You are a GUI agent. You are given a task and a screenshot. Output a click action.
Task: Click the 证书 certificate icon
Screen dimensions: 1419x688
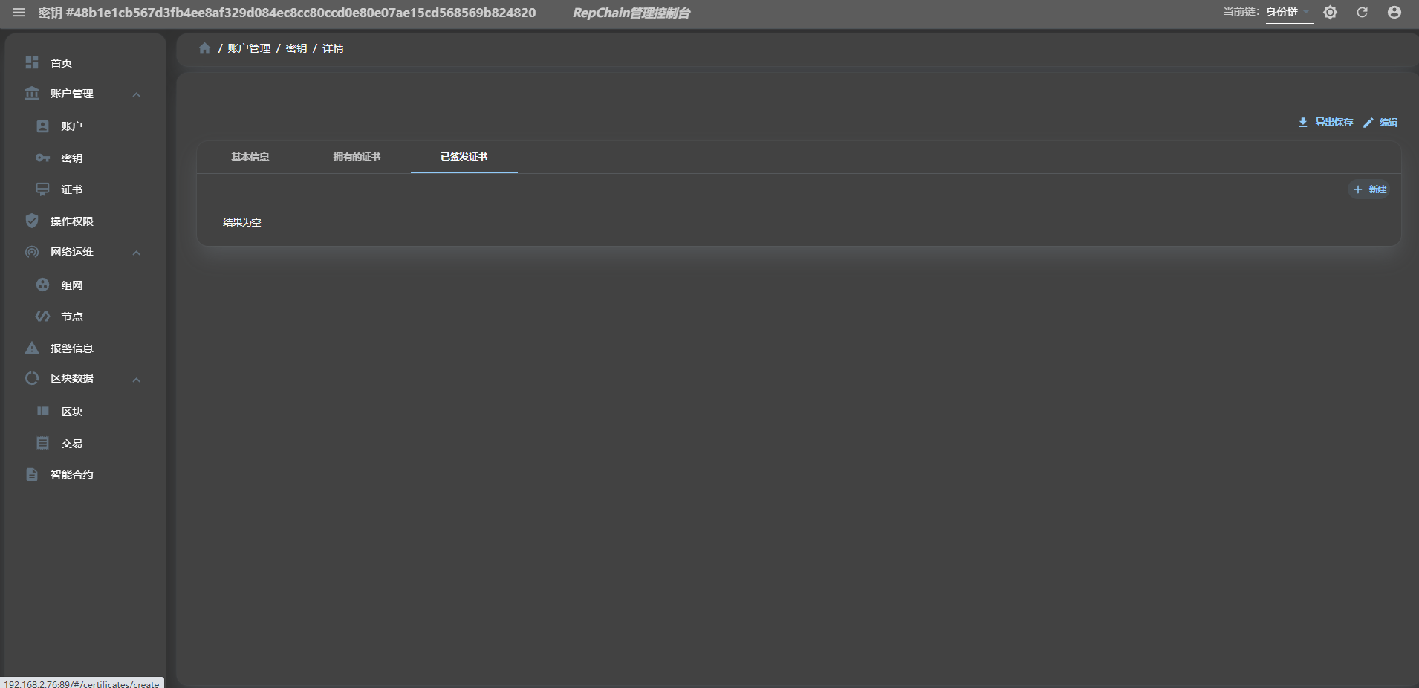point(43,189)
